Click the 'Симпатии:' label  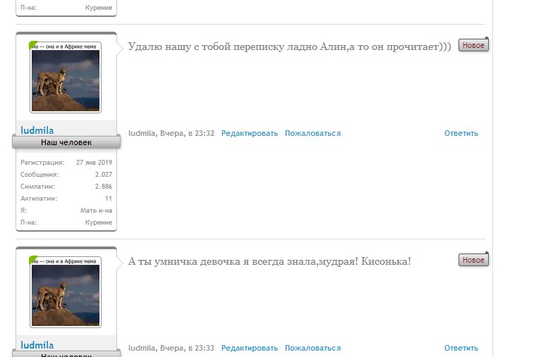[38, 186]
